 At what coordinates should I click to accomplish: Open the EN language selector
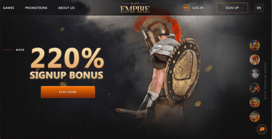259,8
